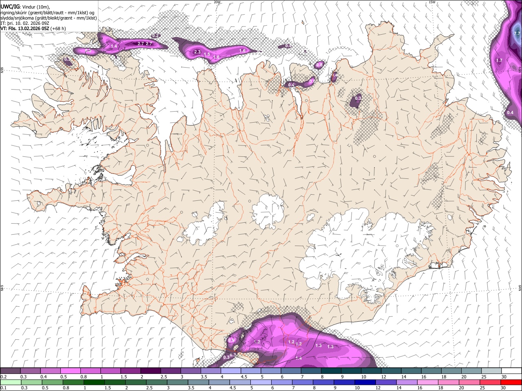Select light lavender 4–4.5 swatch in snow legend
The height and width of the screenshot is (391, 522).
click(231, 371)
